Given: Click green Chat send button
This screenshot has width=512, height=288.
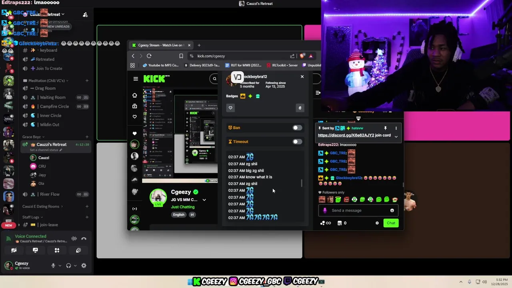Looking at the screenshot, I should click(391, 223).
